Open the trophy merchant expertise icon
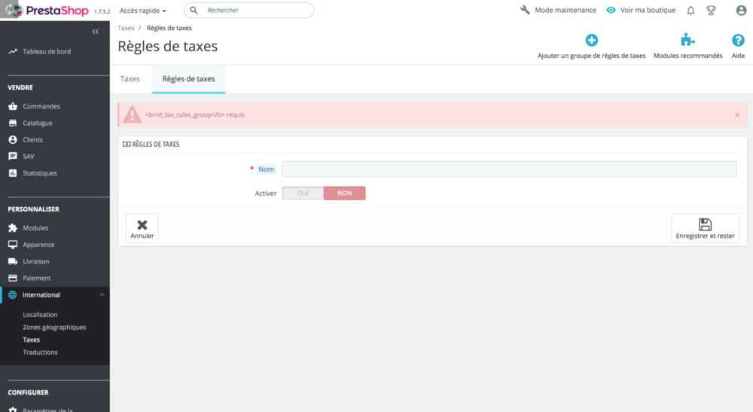Screen dimensions: 753x412 click(712, 11)
